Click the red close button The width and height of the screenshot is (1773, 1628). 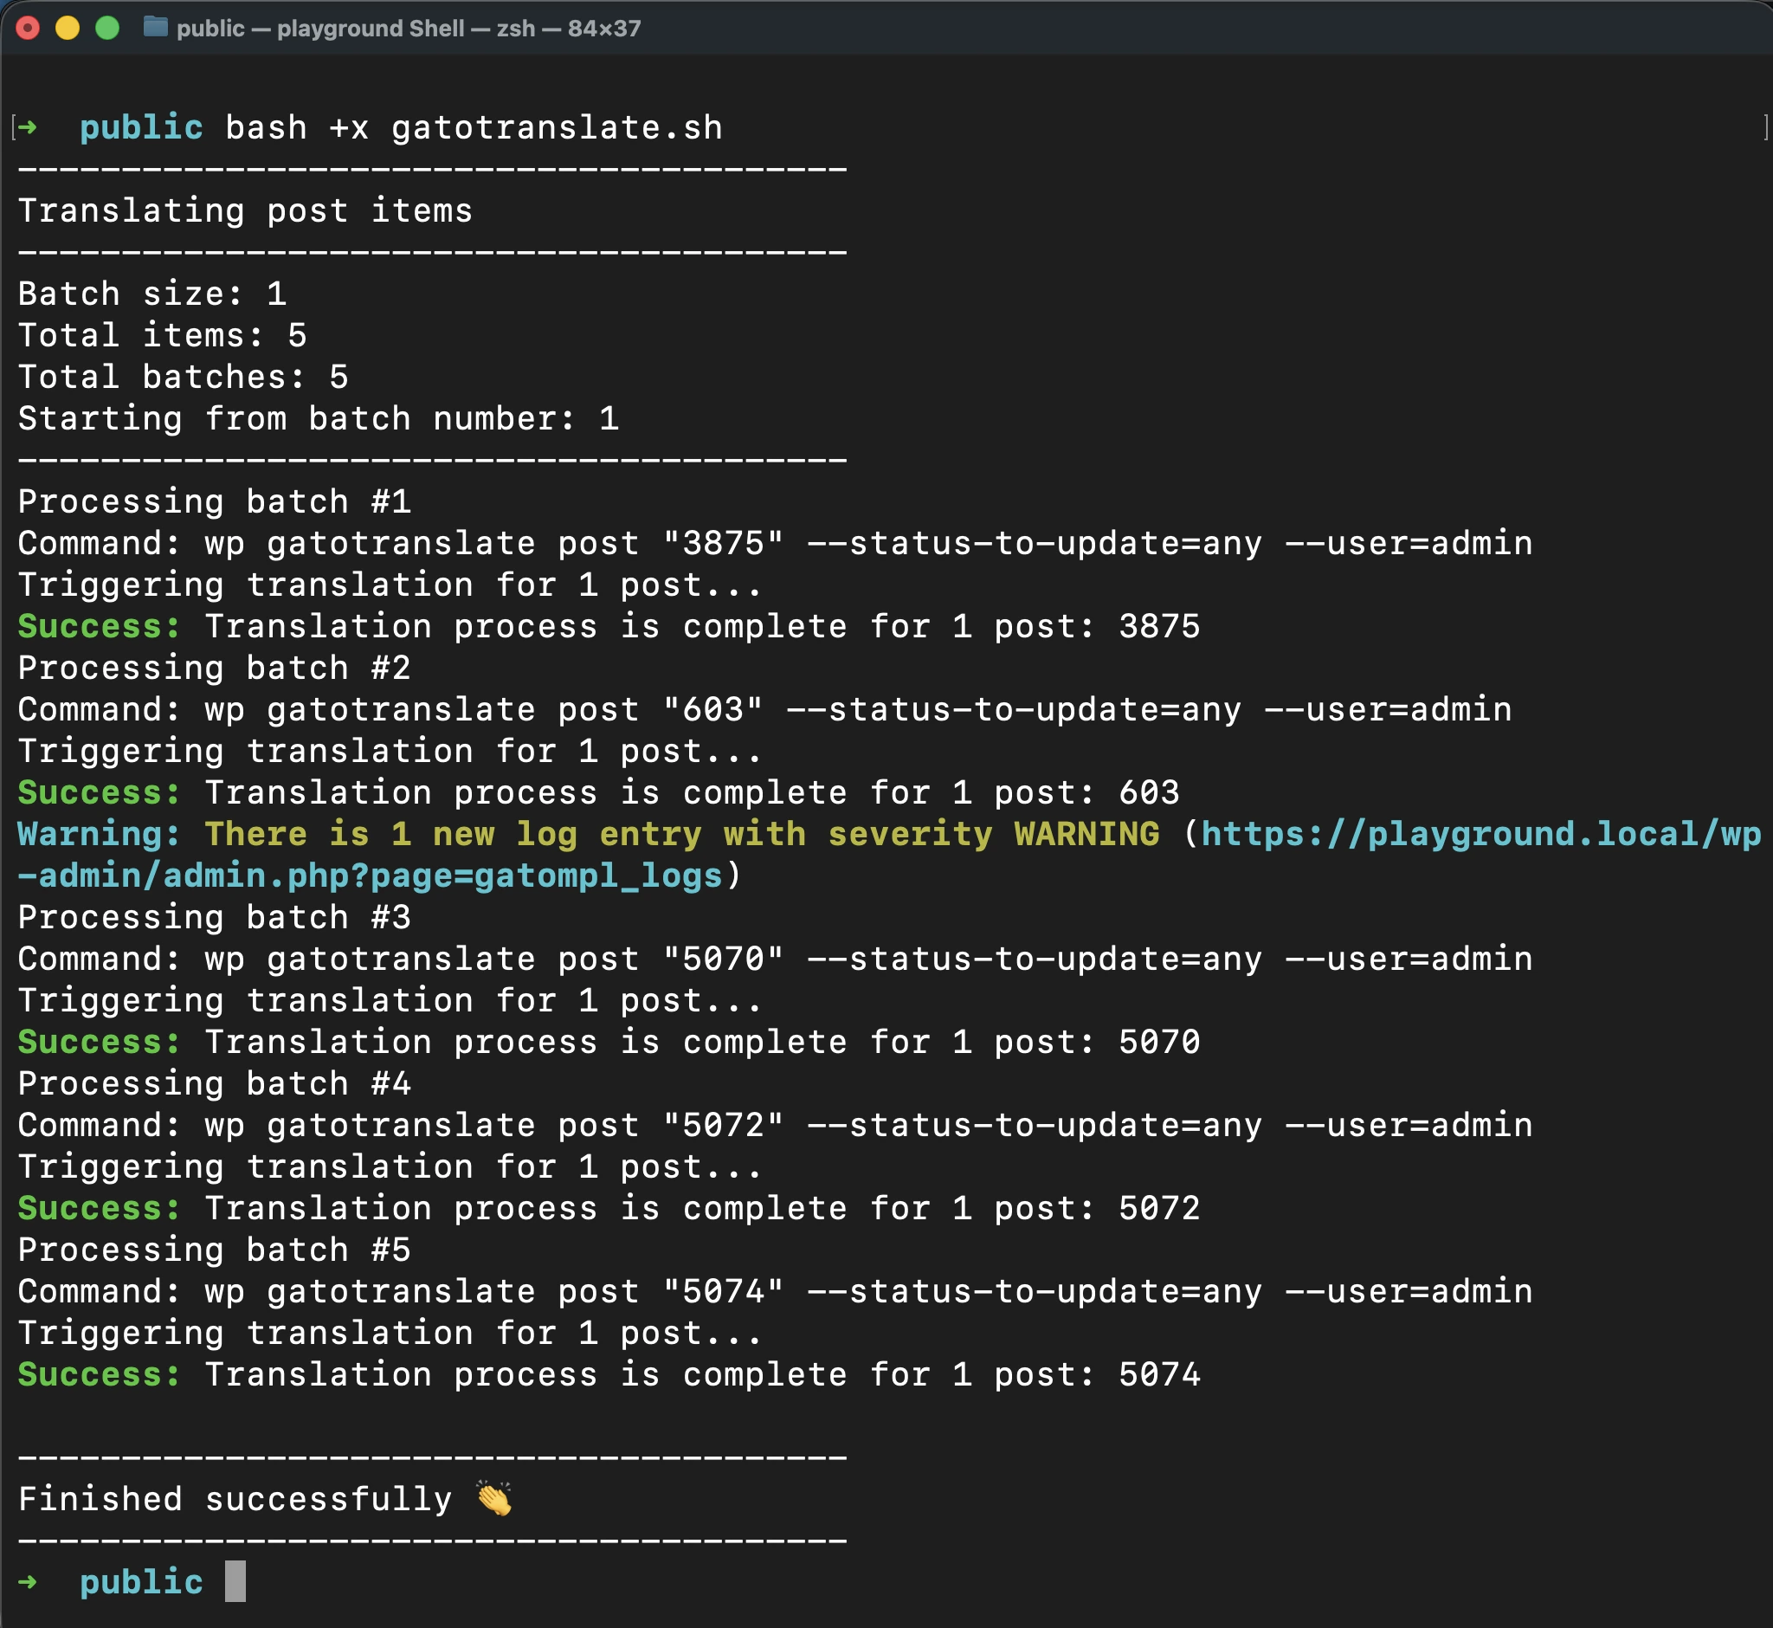click(x=30, y=28)
